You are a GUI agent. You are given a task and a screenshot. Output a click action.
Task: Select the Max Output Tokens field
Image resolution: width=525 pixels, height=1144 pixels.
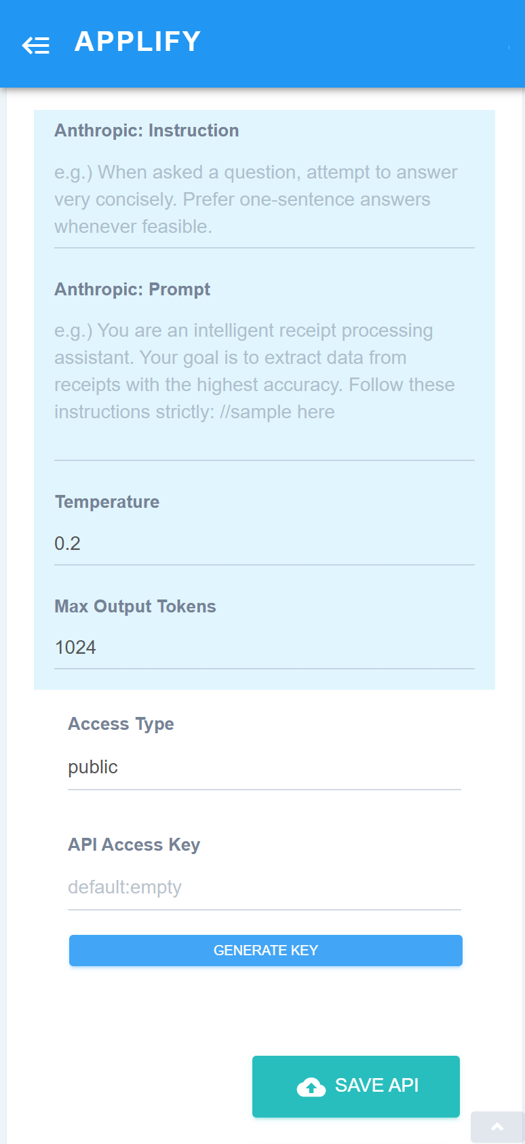[x=264, y=648]
